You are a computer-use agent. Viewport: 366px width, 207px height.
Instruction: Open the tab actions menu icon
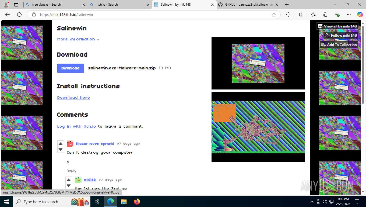[16, 5]
